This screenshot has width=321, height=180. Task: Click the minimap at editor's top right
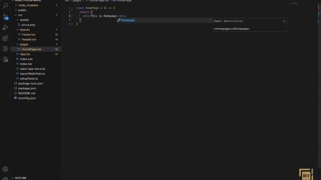pyautogui.click(x=295, y=3)
